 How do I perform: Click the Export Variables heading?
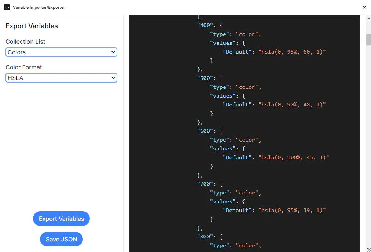click(32, 26)
